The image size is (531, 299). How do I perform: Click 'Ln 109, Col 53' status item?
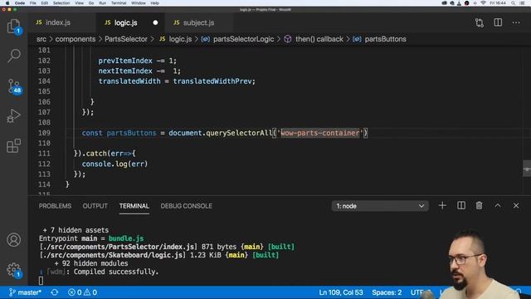[x=341, y=292]
